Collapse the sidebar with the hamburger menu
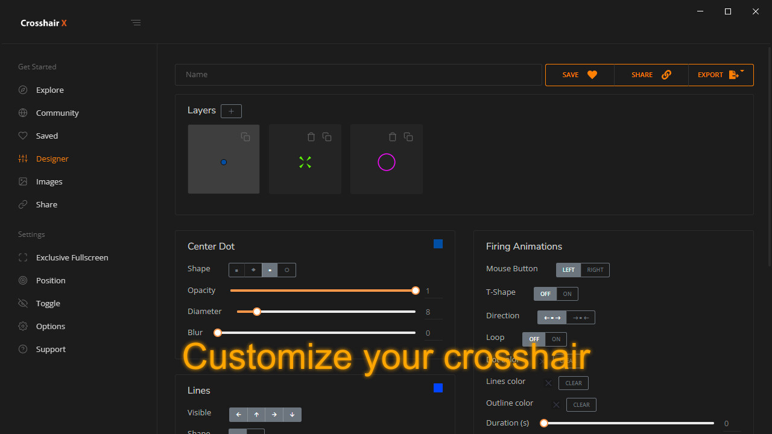Image resolution: width=772 pixels, height=434 pixels. pyautogui.click(x=136, y=22)
